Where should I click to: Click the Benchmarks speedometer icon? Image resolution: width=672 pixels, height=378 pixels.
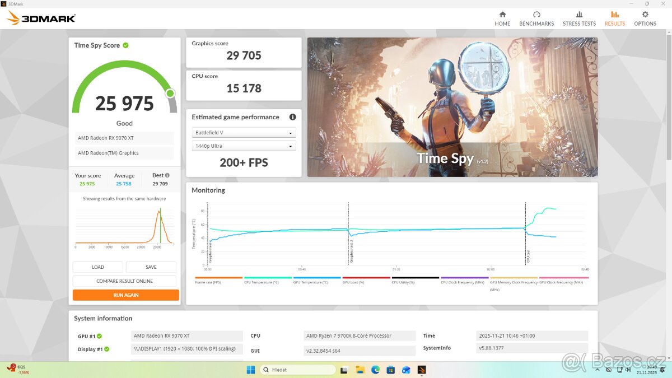(536, 15)
